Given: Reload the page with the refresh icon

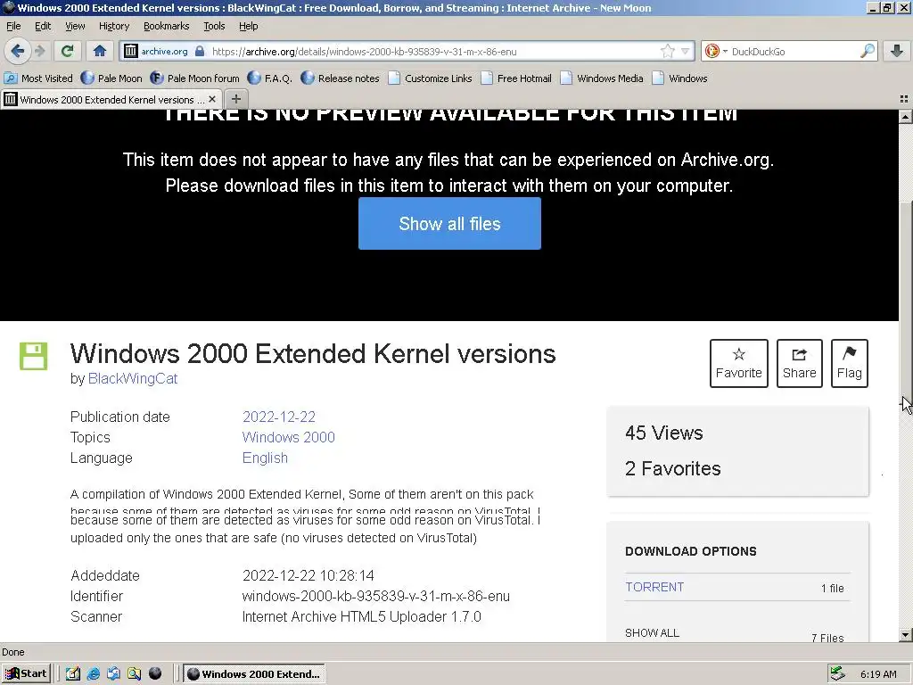Looking at the screenshot, I should point(68,51).
